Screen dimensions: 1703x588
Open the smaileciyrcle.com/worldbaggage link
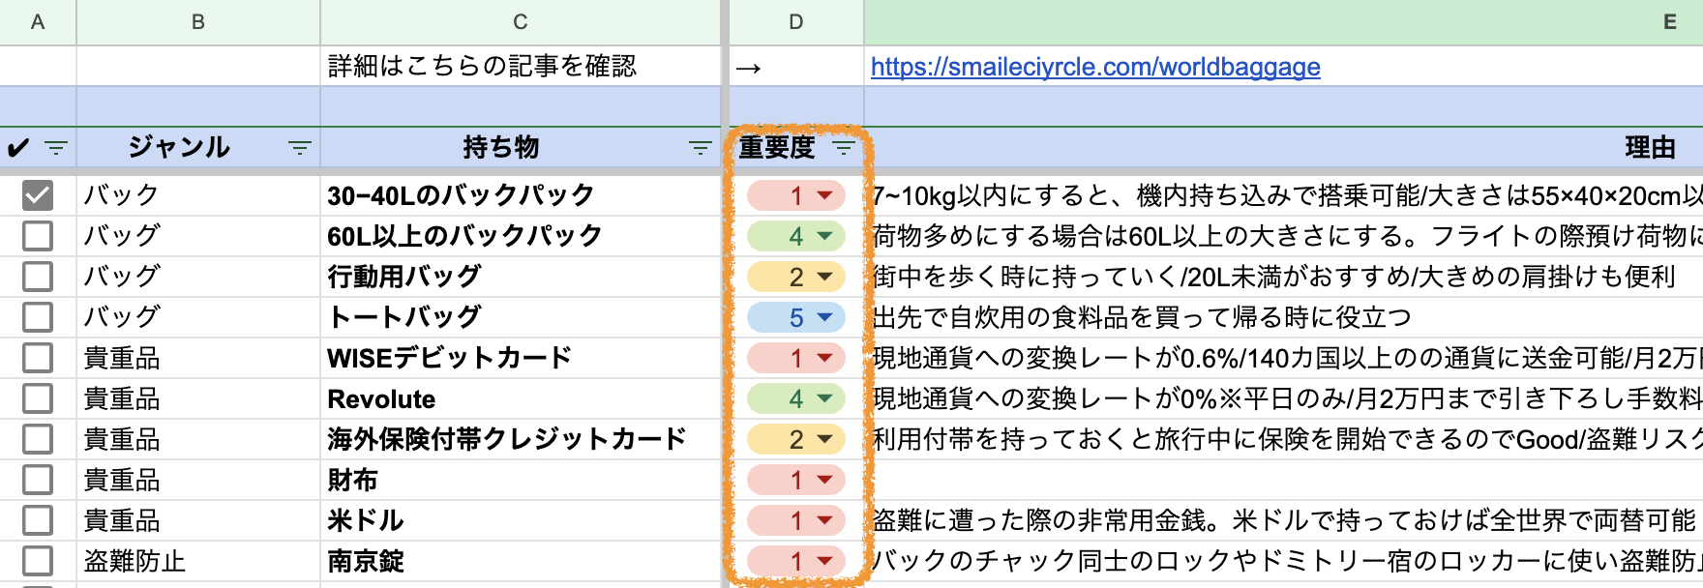[1094, 67]
